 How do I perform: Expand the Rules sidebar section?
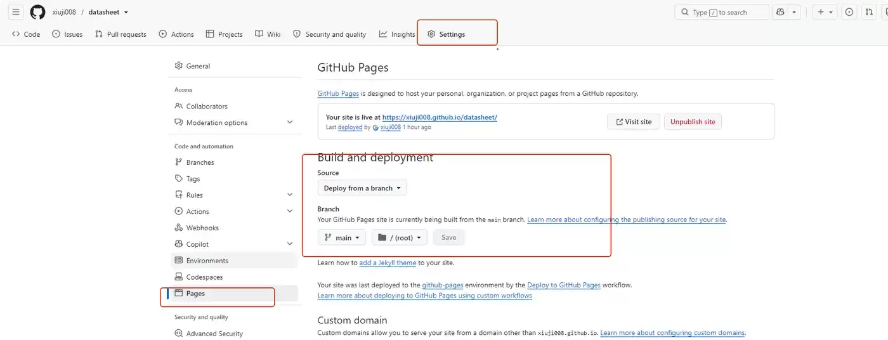[x=234, y=195]
